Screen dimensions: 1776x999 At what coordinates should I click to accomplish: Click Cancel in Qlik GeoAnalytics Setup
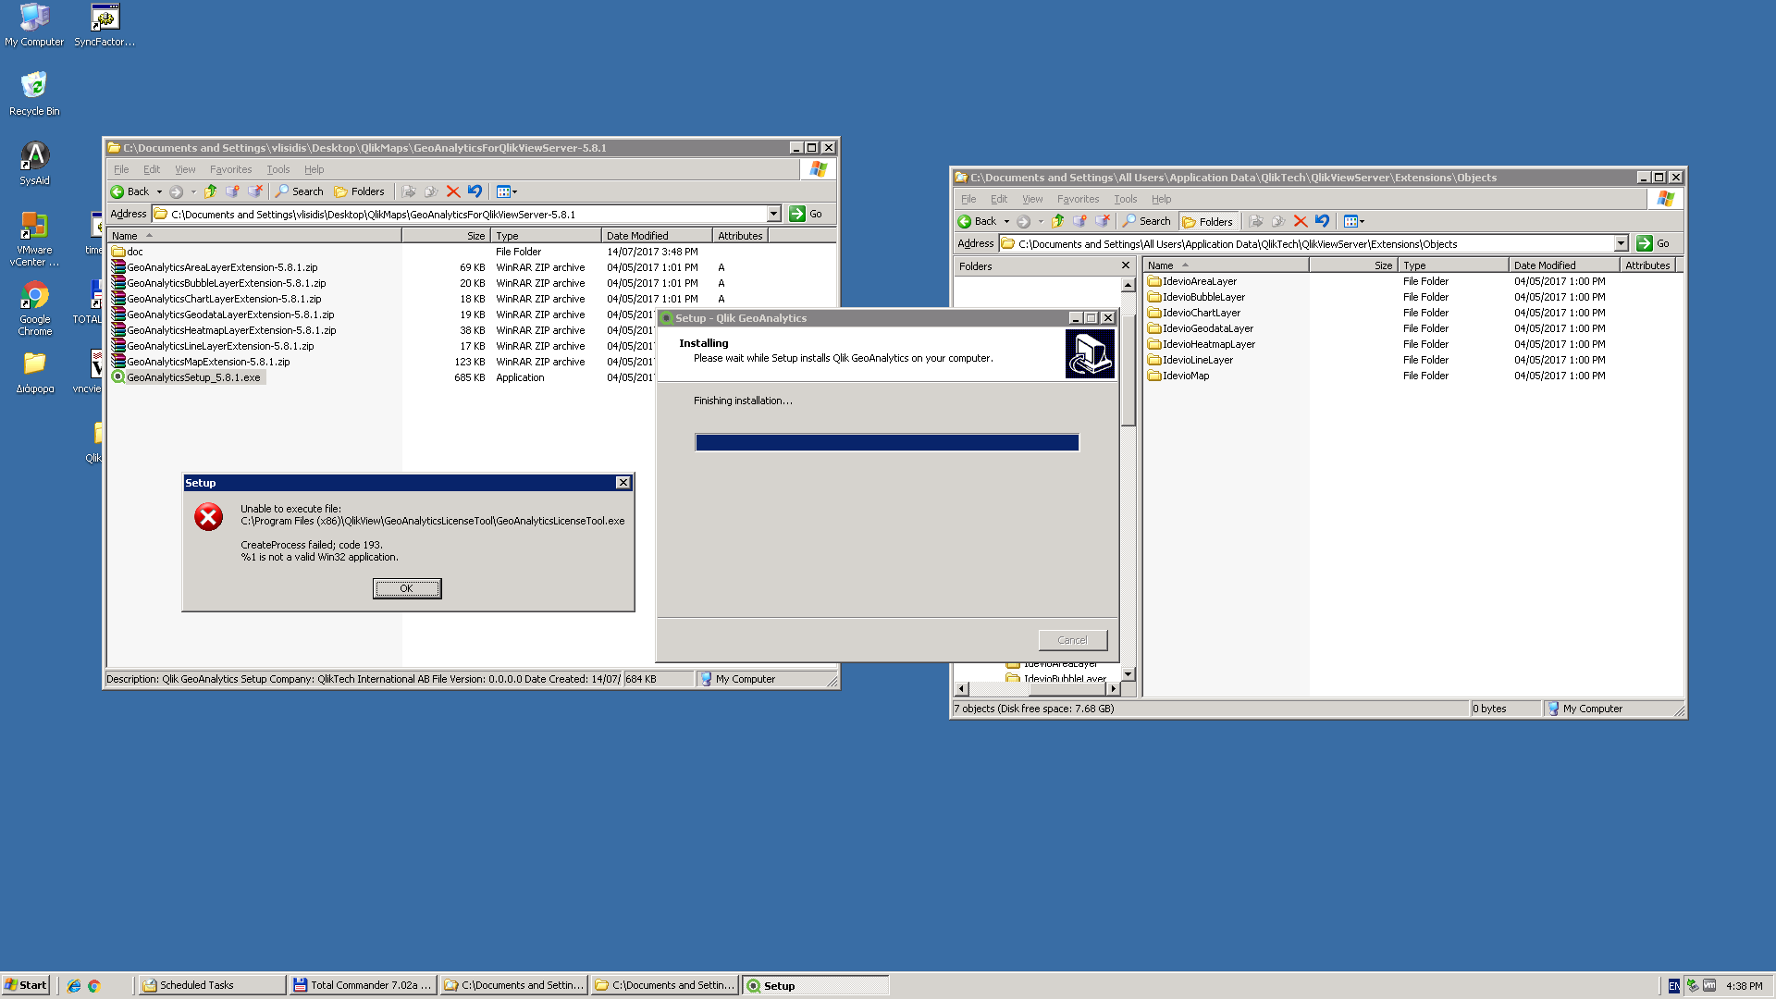coord(1072,640)
